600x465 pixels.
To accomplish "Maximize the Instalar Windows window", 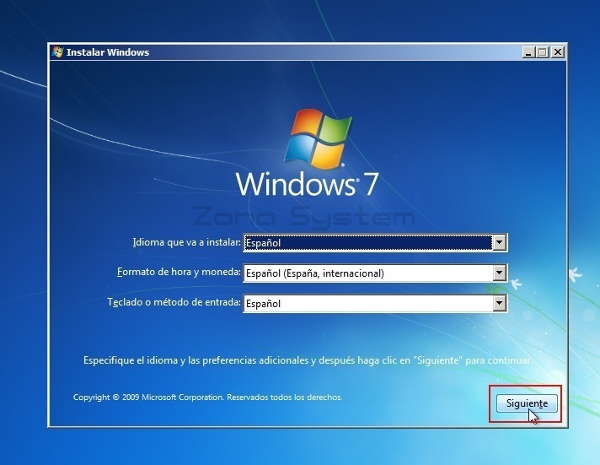I will point(543,52).
